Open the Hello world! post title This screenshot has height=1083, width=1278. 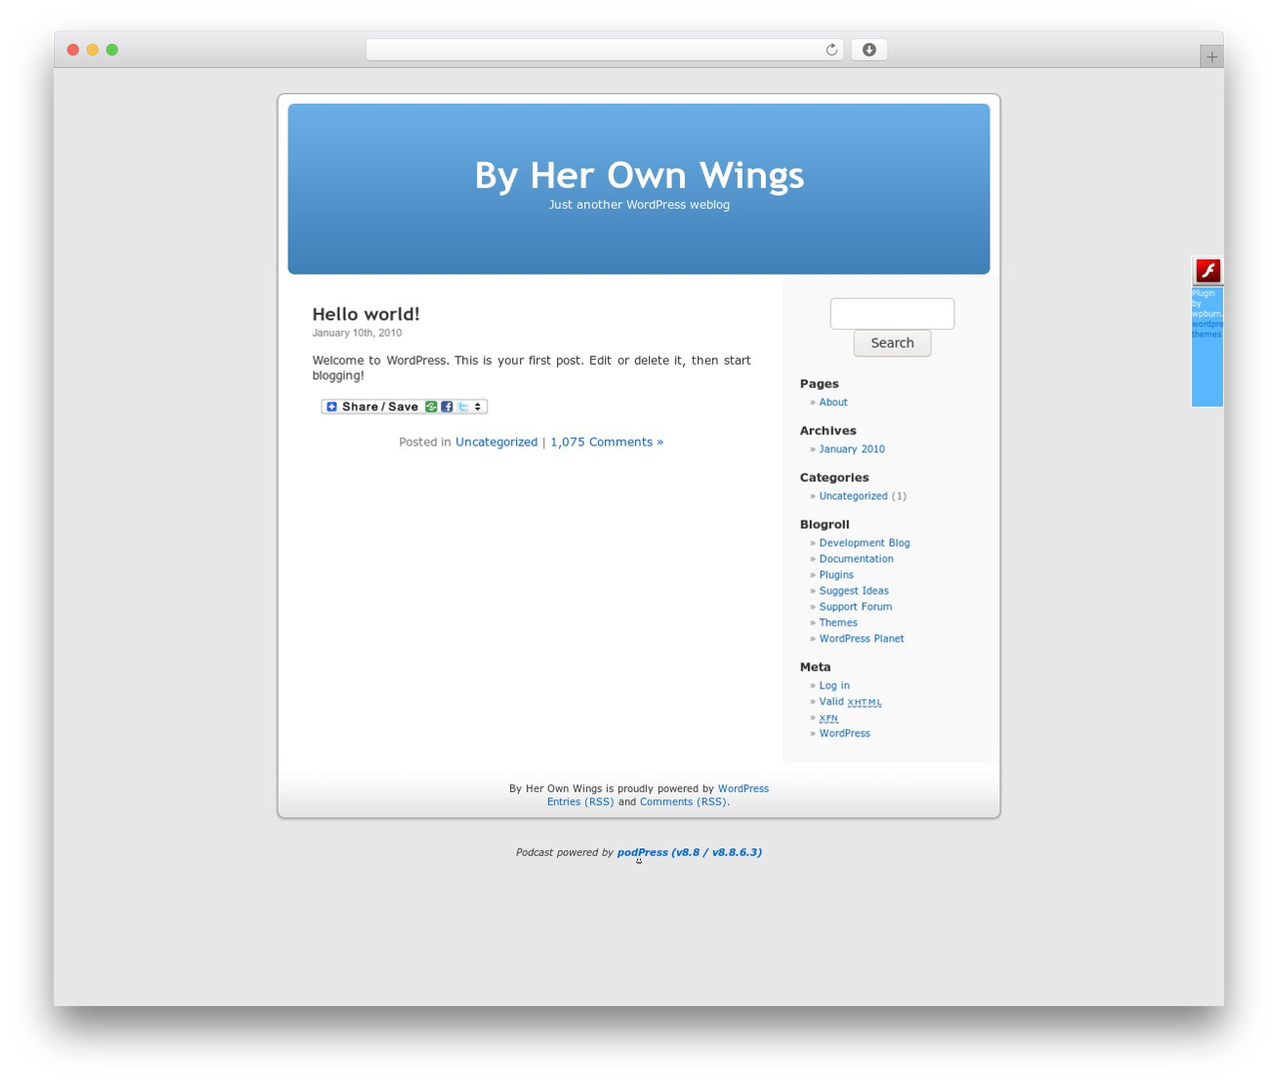pos(365,314)
